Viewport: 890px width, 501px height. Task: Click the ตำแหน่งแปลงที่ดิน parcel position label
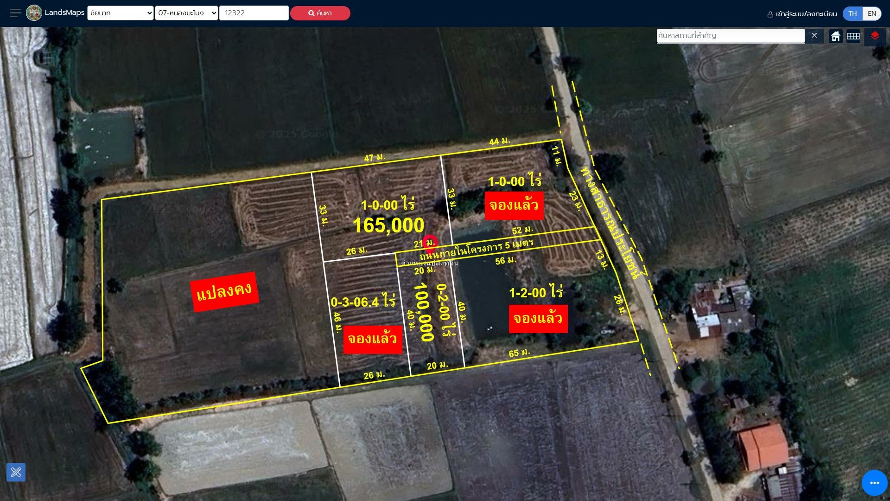(x=429, y=263)
